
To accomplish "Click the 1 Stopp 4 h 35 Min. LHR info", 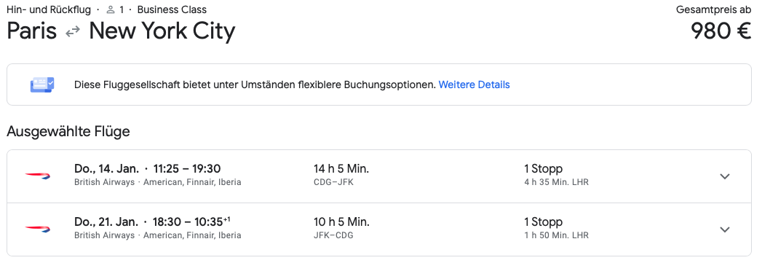I will point(557,175).
